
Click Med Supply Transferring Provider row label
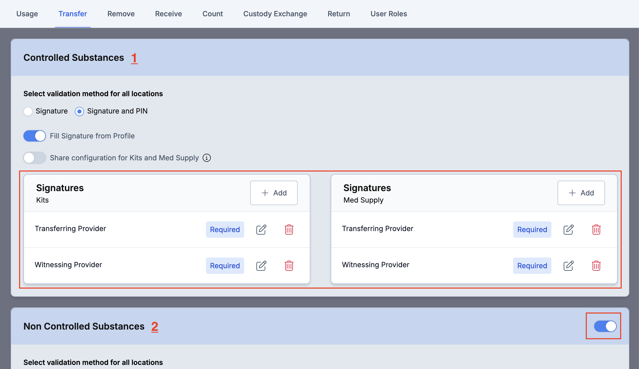pos(378,229)
